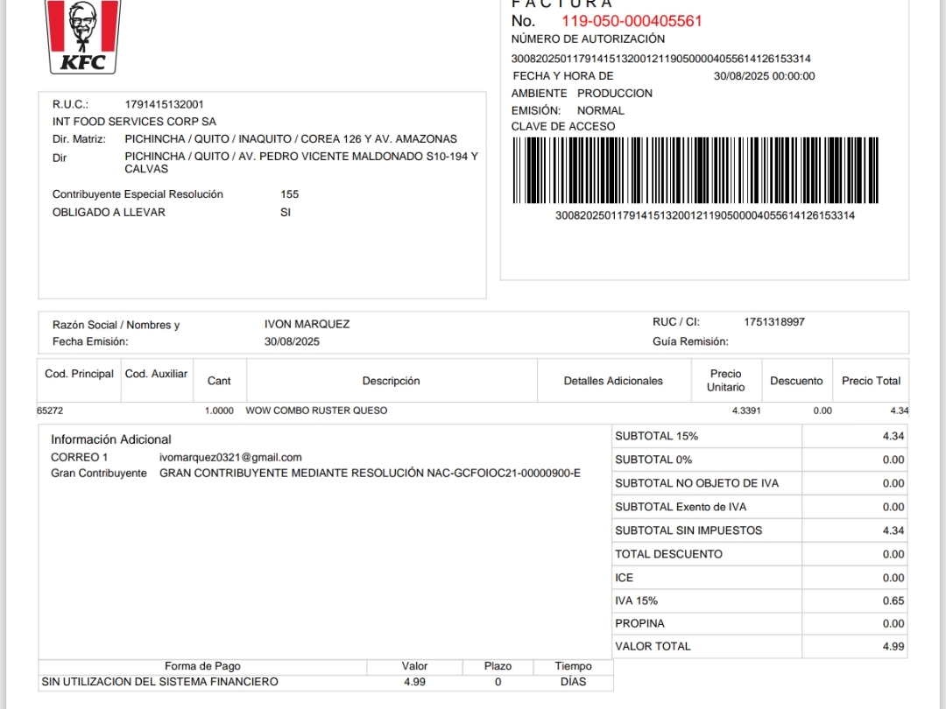The height and width of the screenshot is (709, 946).
Task: Click AMBIENTE value PRODUCCION
Action: click(x=614, y=94)
